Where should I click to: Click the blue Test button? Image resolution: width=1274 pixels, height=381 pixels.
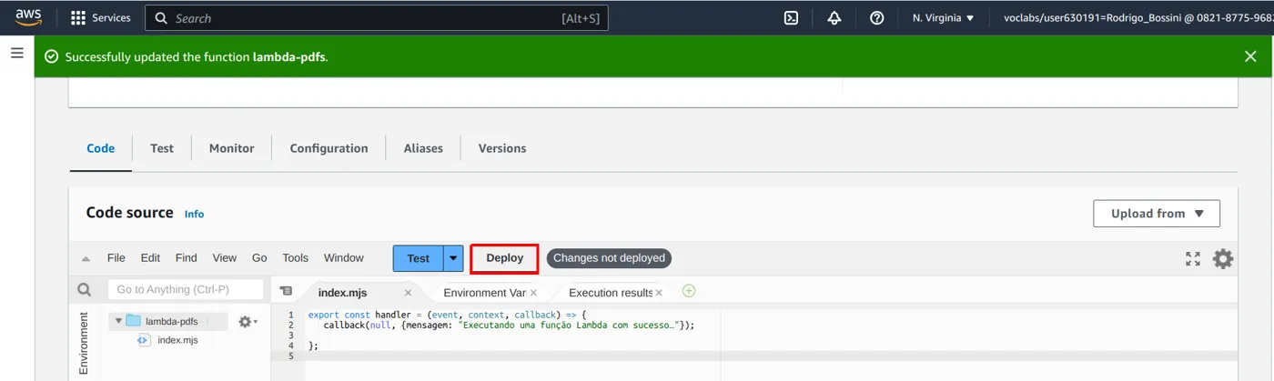(x=418, y=258)
